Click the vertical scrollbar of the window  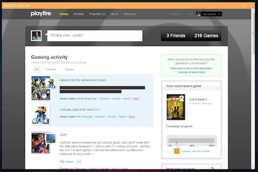(x=253, y=33)
